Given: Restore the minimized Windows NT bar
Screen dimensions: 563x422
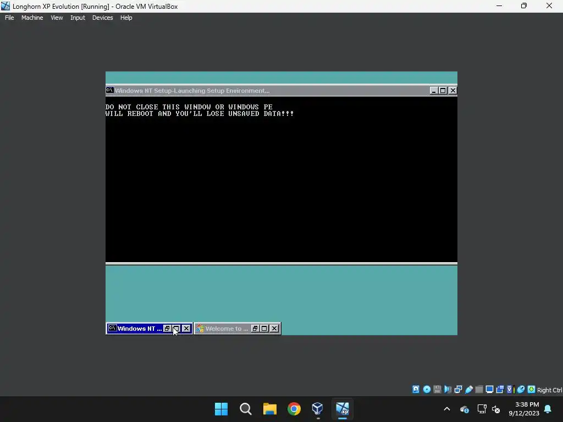Looking at the screenshot, I should pyautogui.click(x=167, y=329).
